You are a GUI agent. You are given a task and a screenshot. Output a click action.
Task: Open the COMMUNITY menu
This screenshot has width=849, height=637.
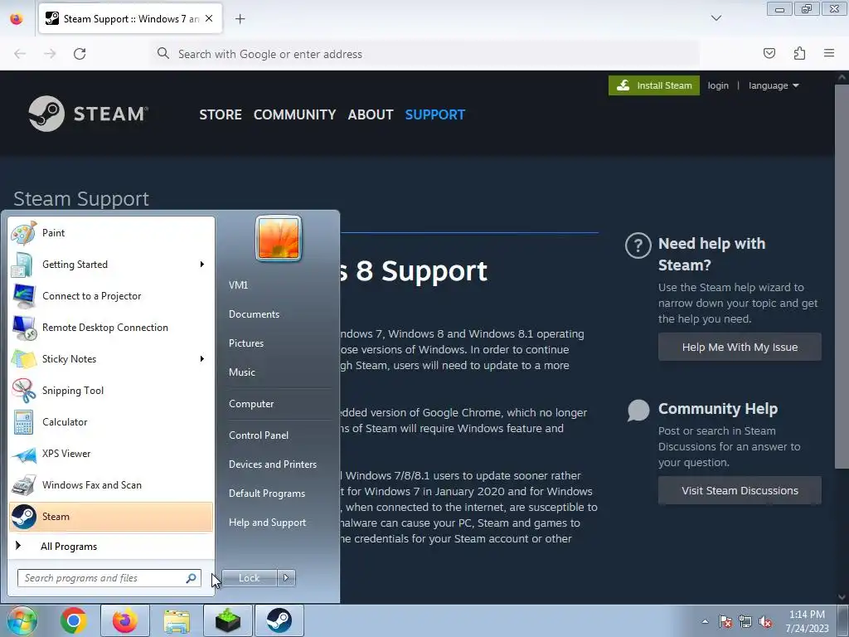[x=294, y=114]
